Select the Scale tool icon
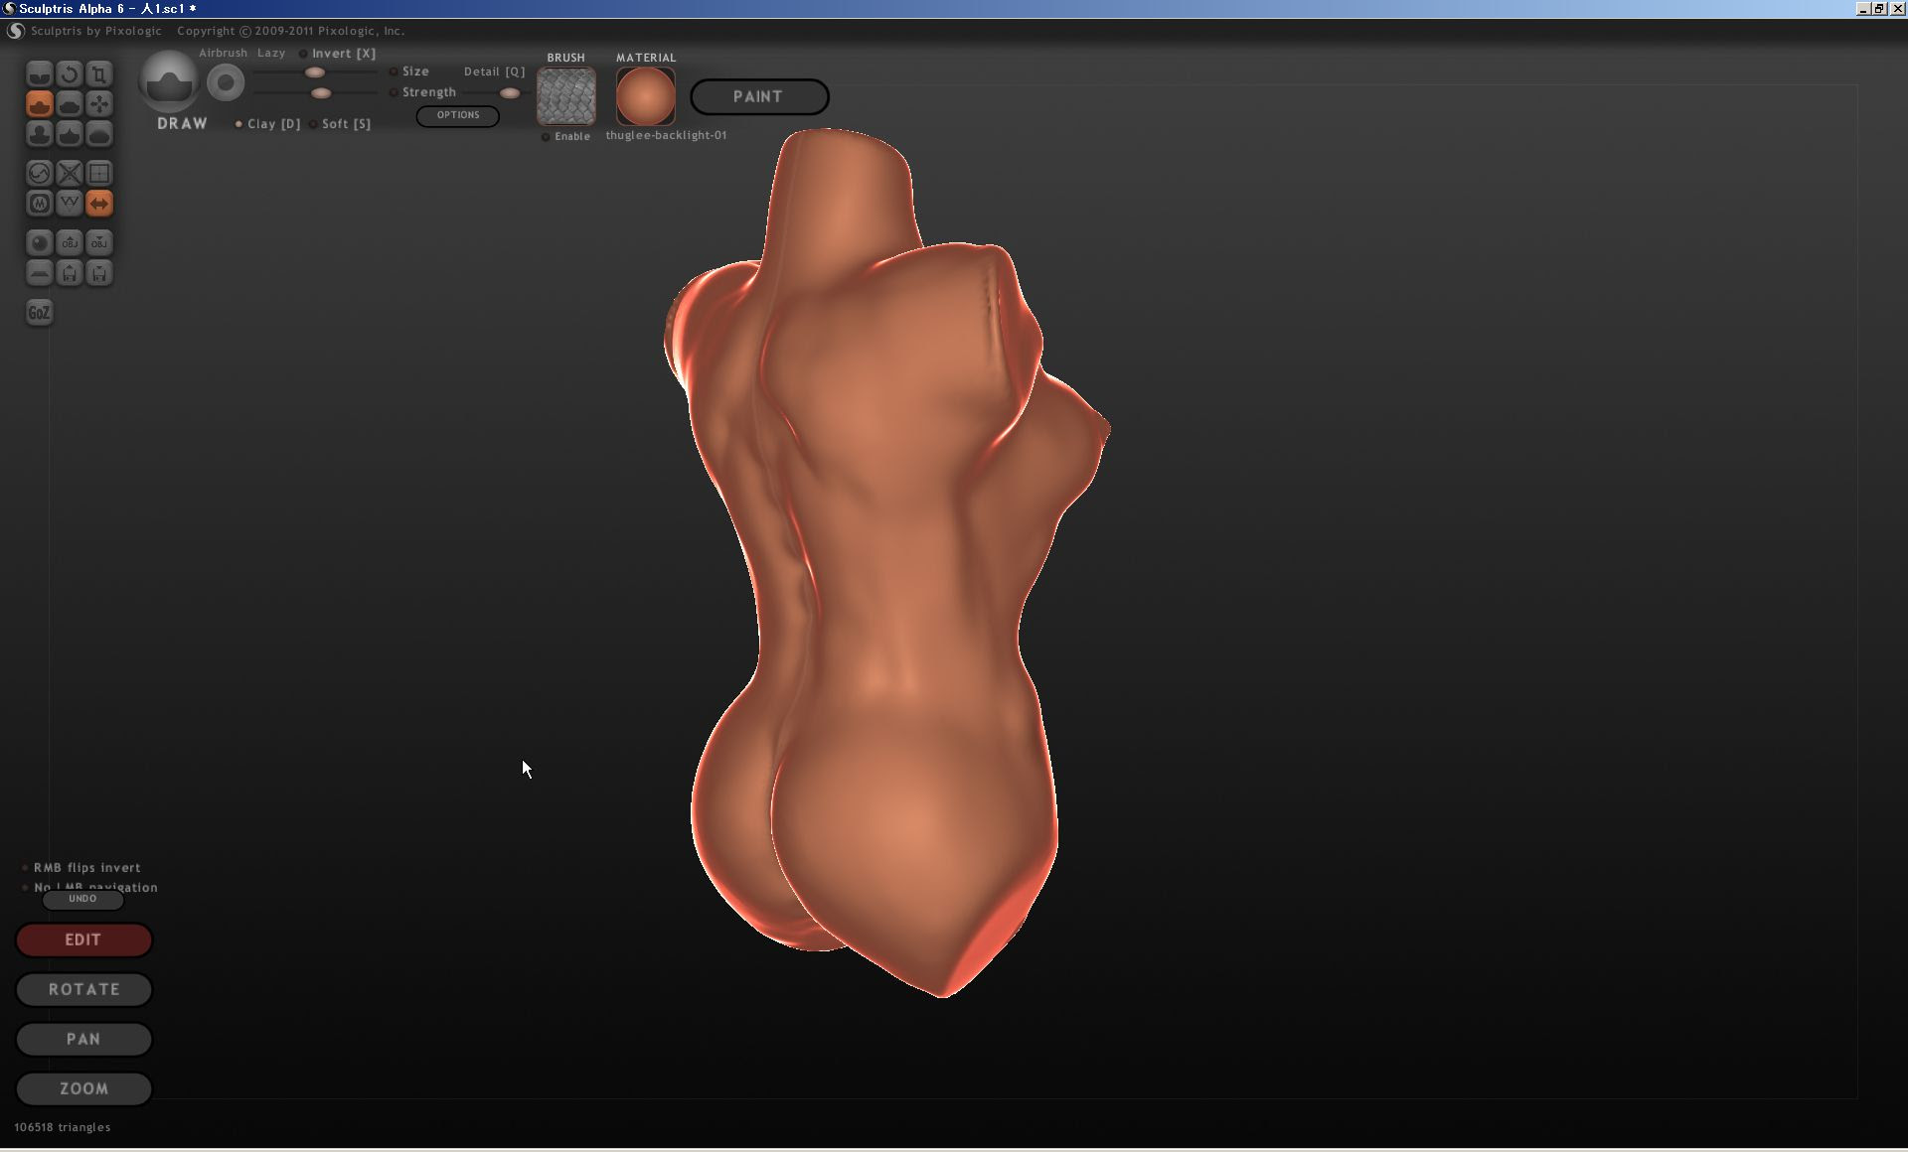1908x1152 pixels. pos(99,74)
